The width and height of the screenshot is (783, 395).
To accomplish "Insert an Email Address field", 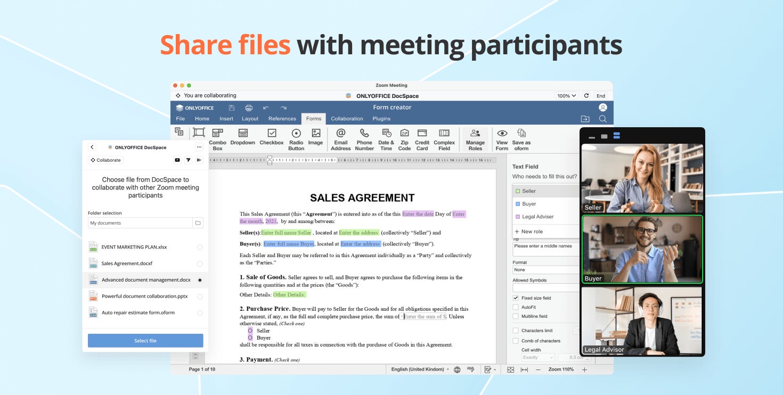I will point(341,139).
